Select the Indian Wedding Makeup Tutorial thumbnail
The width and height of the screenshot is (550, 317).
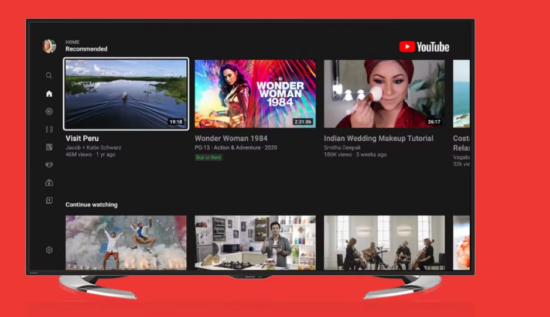coord(384,94)
